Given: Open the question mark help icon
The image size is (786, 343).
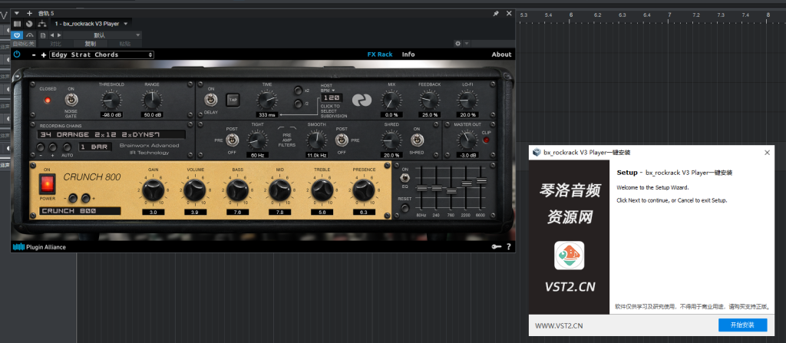Looking at the screenshot, I should [508, 247].
